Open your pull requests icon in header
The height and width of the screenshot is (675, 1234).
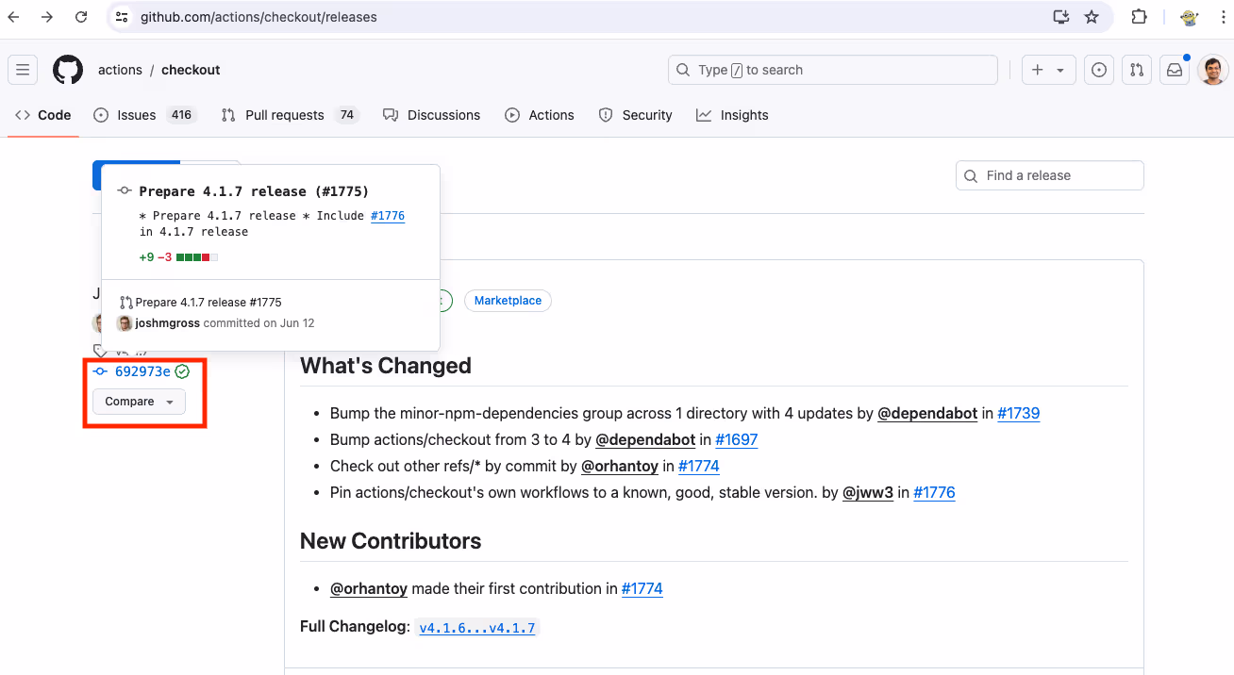click(1137, 70)
